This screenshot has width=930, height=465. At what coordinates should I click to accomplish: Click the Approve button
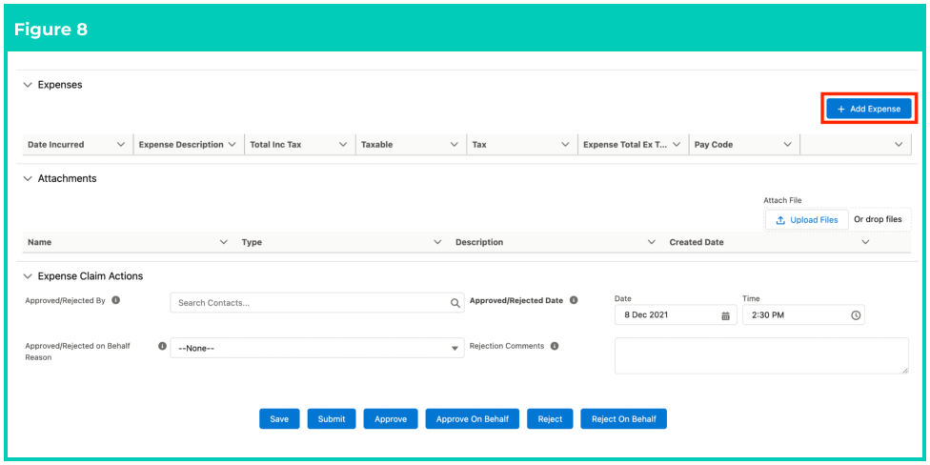(x=391, y=418)
